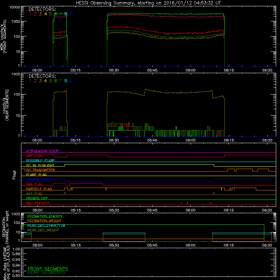The height and width of the screenshot is (280, 280).
Task: Click the Mon. Rate LIVETIME axis title
Action: point(6,263)
